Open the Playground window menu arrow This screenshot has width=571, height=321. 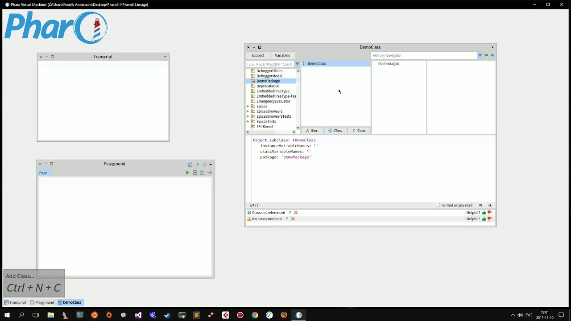[211, 165]
